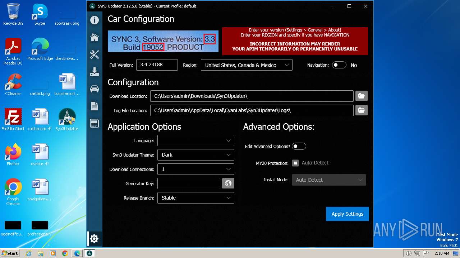Open Acrobat Reader DC desktop icon
The width and height of the screenshot is (460, 258).
(x=13, y=52)
